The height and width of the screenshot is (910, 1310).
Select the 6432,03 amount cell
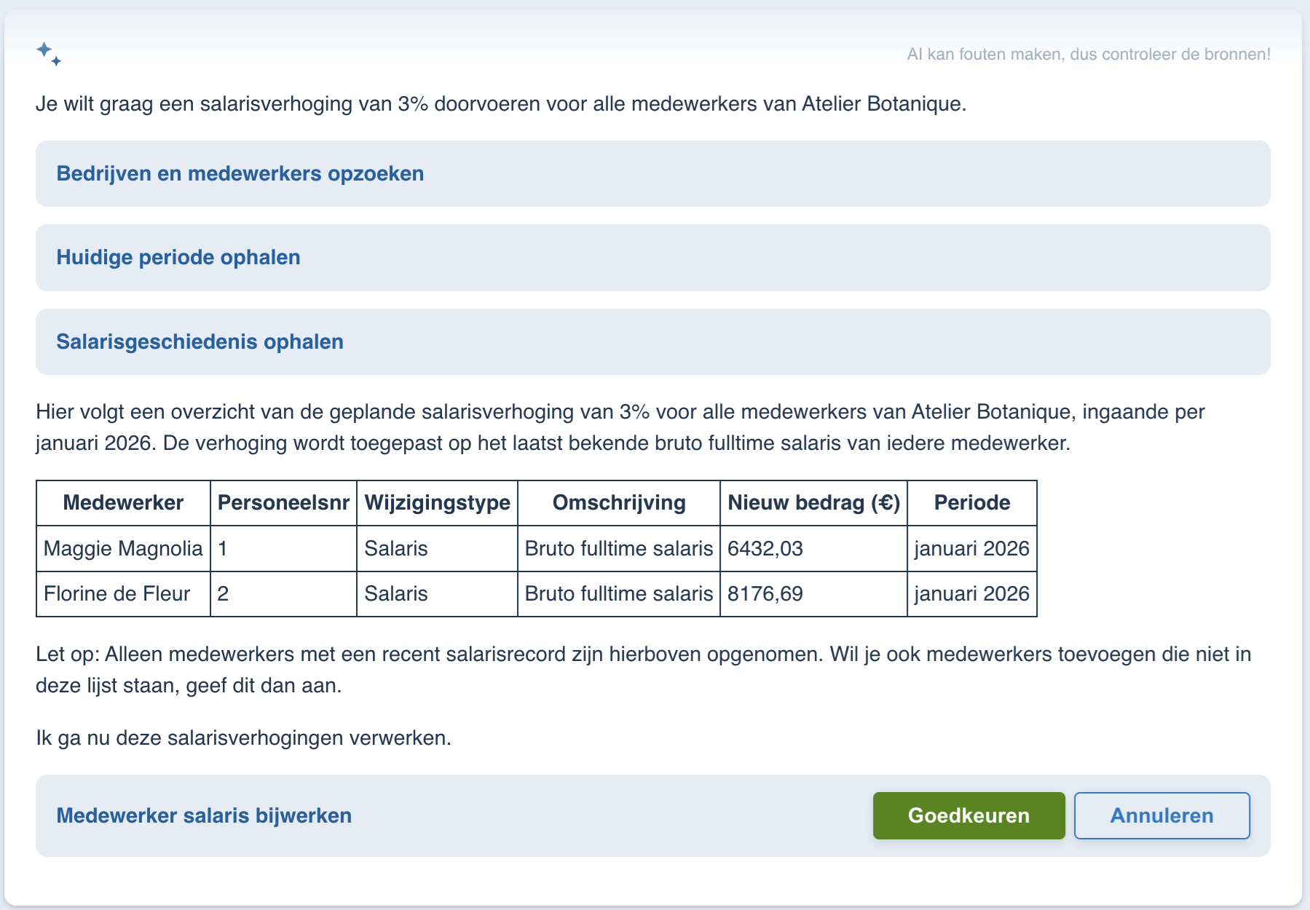[x=813, y=549]
